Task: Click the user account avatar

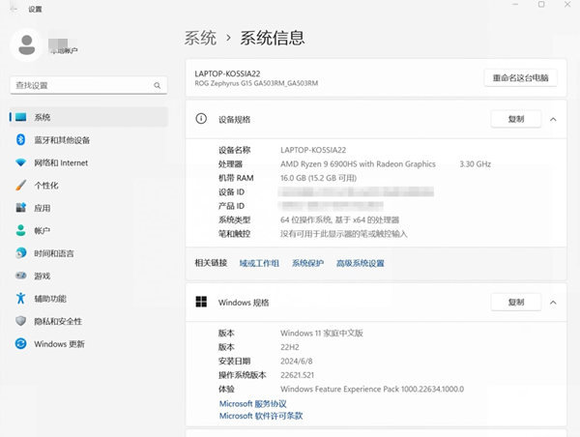Action: point(27,45)
